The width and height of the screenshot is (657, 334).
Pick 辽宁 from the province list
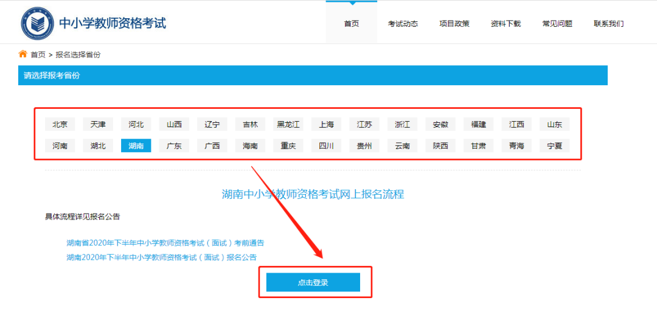212,124
